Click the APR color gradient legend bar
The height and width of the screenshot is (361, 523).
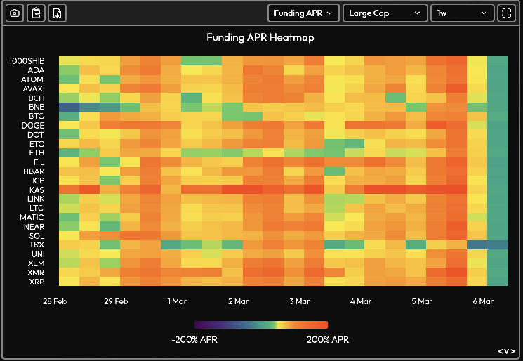tap(261, 324)
